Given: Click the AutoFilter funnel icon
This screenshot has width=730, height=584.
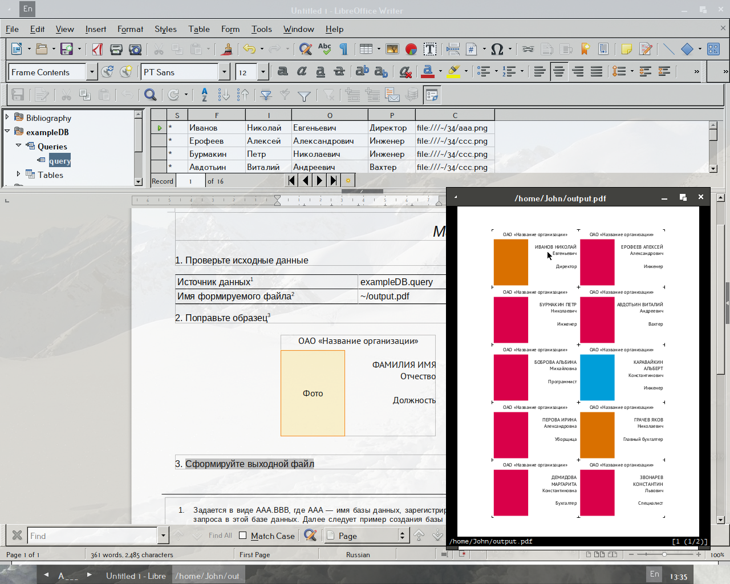Looking at the screenshot, I should click(266, 95).
